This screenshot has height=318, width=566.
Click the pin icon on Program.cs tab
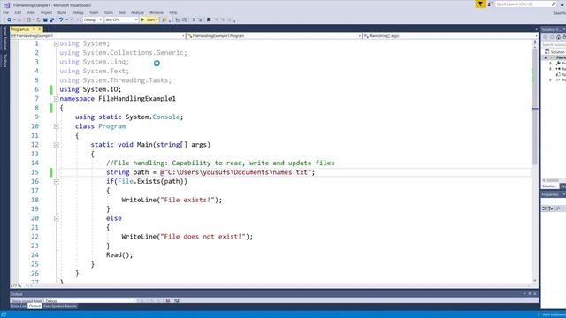pyautogui.click(x=34, y=29)
